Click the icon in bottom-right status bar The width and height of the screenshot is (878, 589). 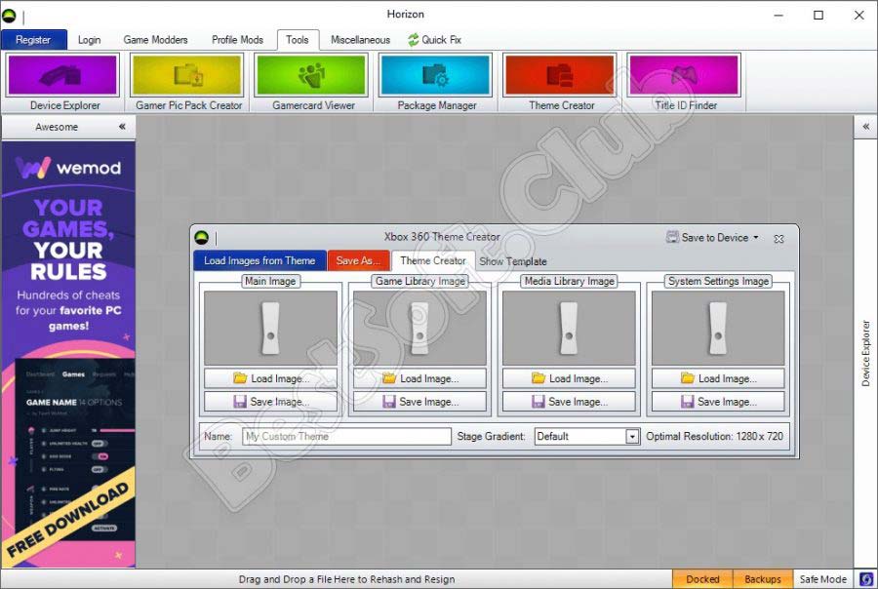click(864, 579)
